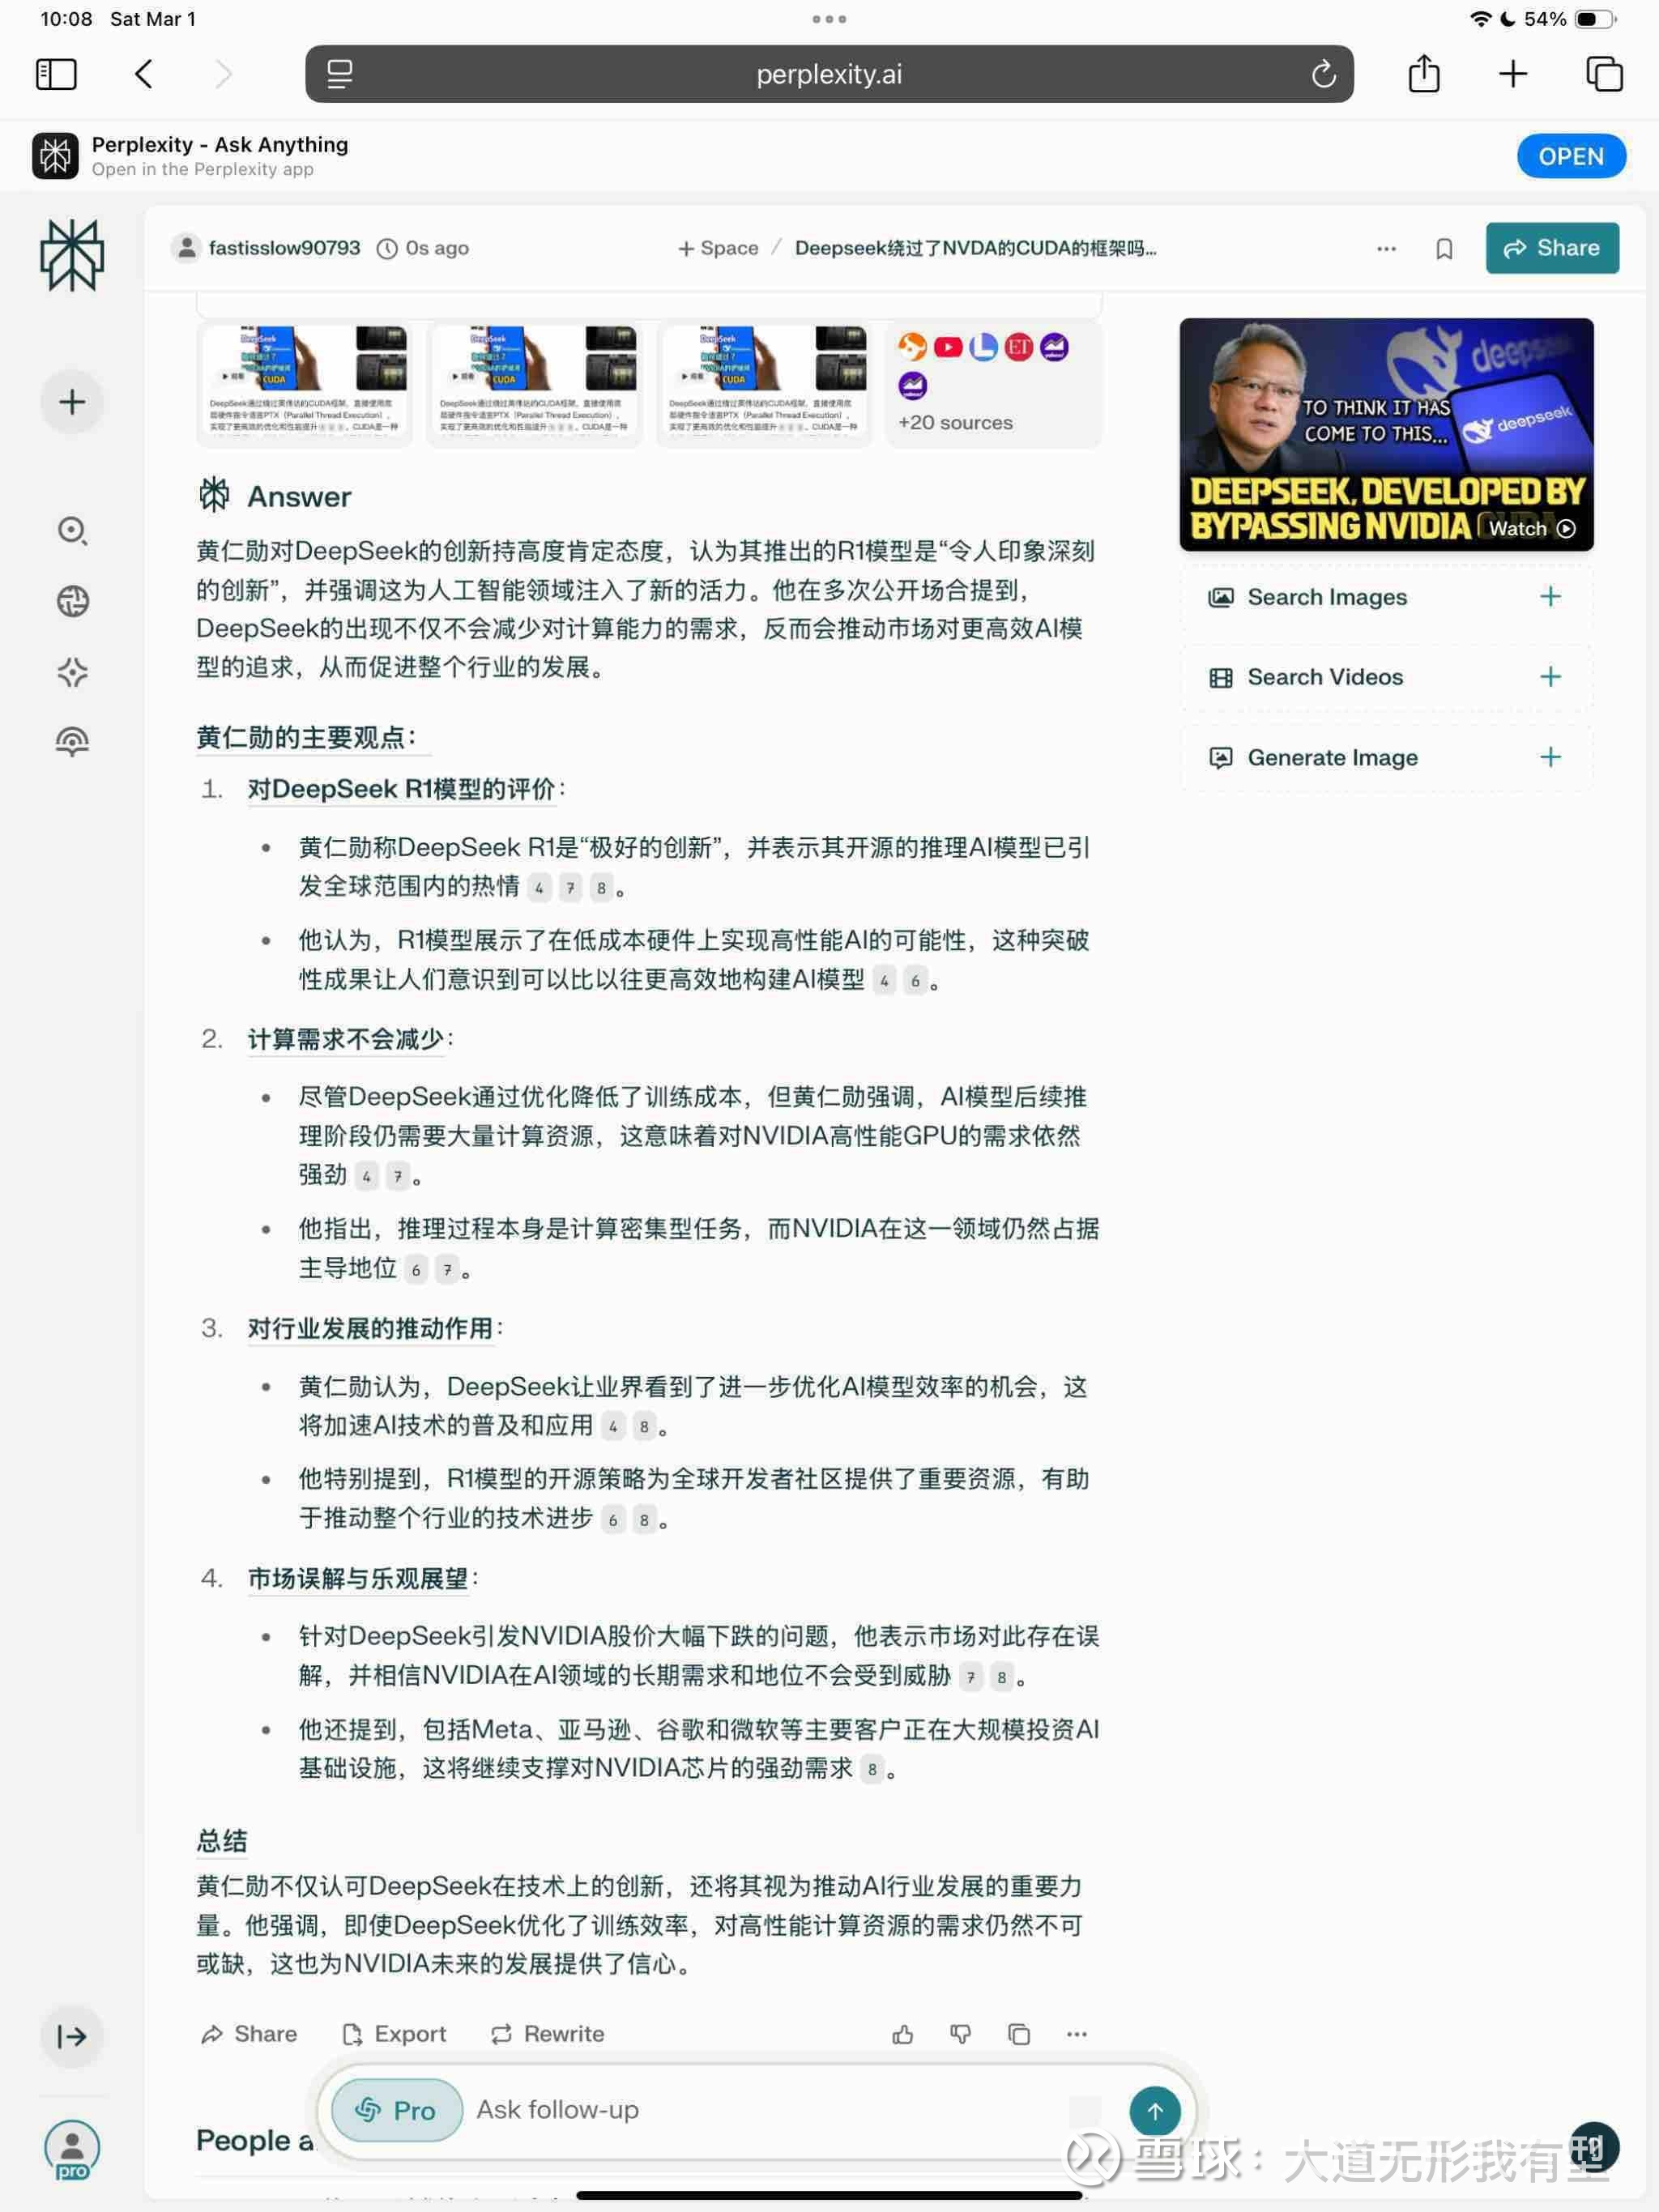
Task: Rewrite the answer
Action: [x=548, y=2034]
